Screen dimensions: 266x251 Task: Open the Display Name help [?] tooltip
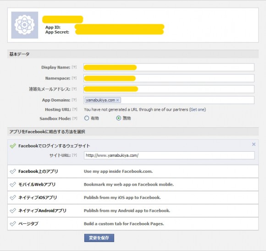[x=74, y=67]
